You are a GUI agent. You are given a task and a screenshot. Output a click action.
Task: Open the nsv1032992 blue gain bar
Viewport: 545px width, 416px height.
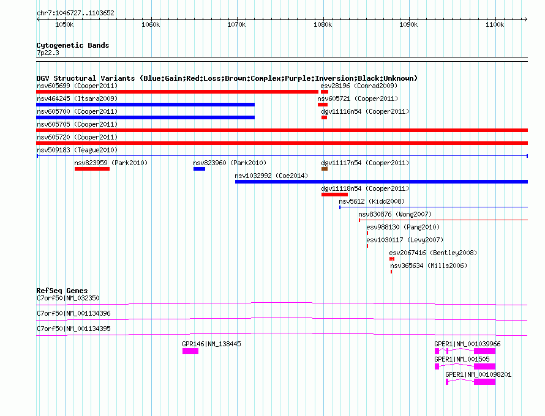382,182
